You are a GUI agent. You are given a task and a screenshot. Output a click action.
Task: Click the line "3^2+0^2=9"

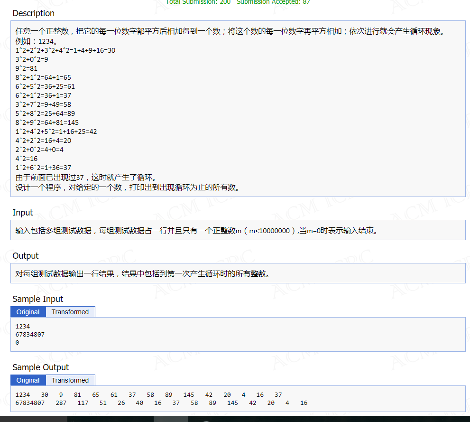(x=32, y=59)
